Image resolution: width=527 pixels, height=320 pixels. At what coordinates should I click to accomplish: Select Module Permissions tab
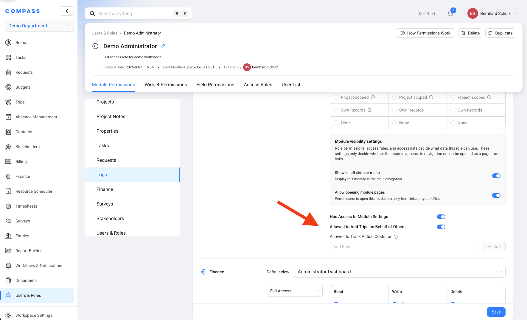[114, 85]
